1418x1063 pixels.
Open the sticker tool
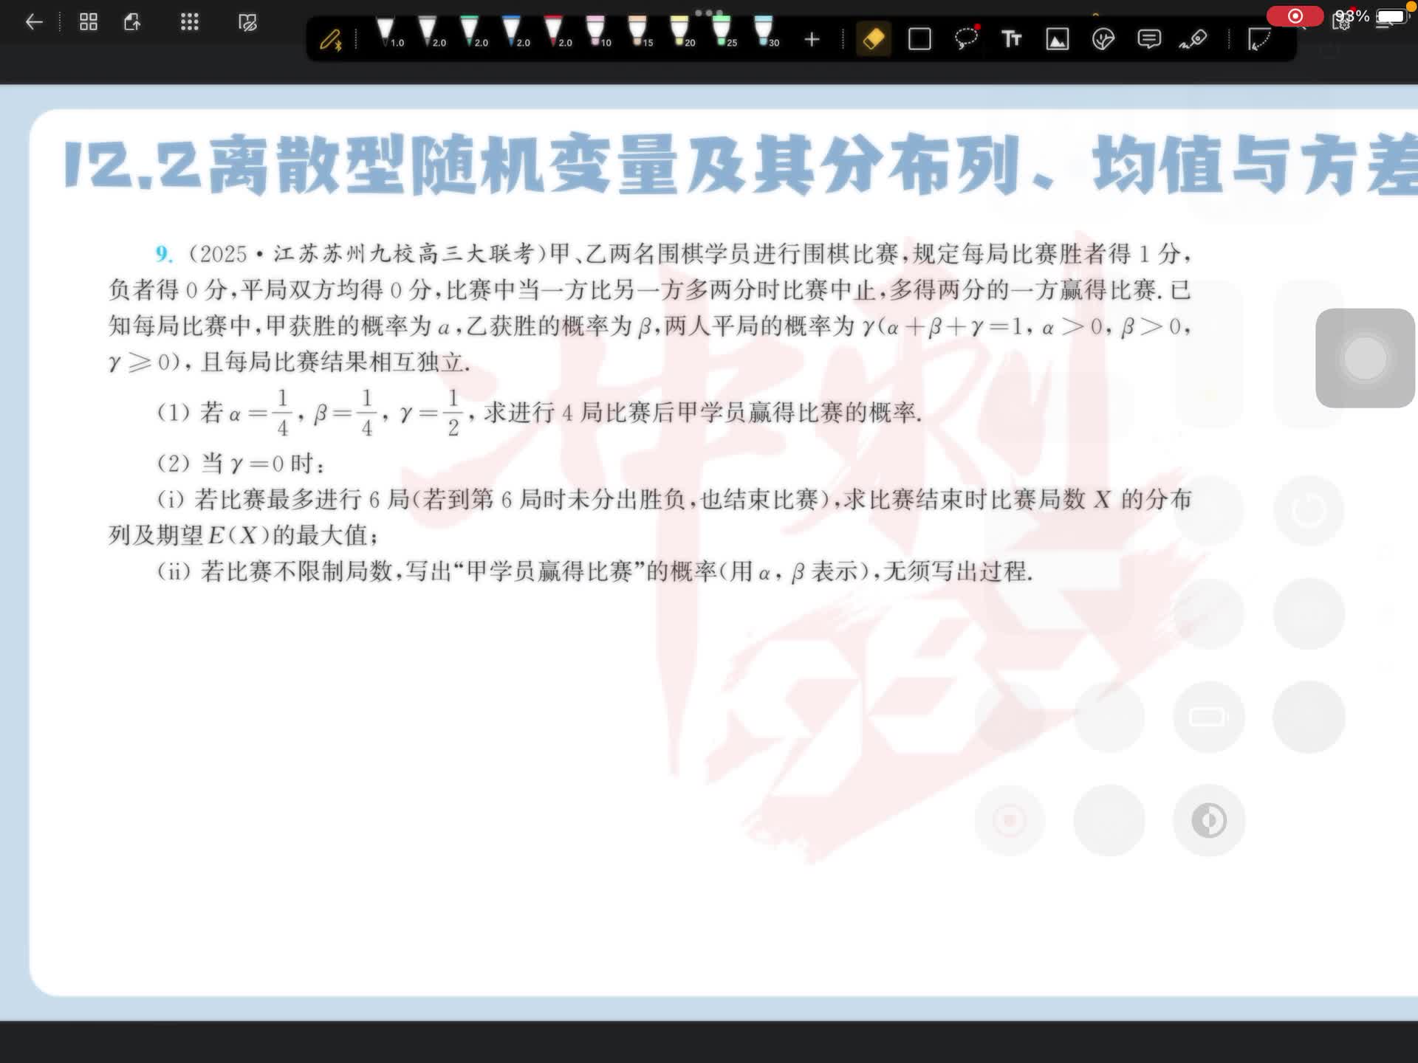point(1103,39)
